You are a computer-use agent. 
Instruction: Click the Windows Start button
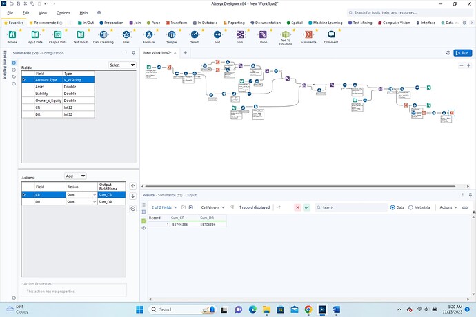point(139,309)
